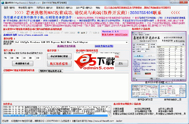Open the 联系我们 (F11) menu

[x=64, y=8]
